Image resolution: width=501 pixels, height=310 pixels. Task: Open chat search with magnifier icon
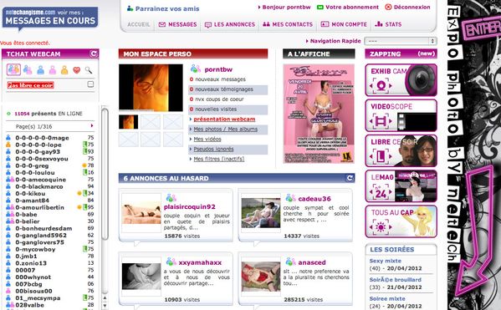[x=89, y=70]
